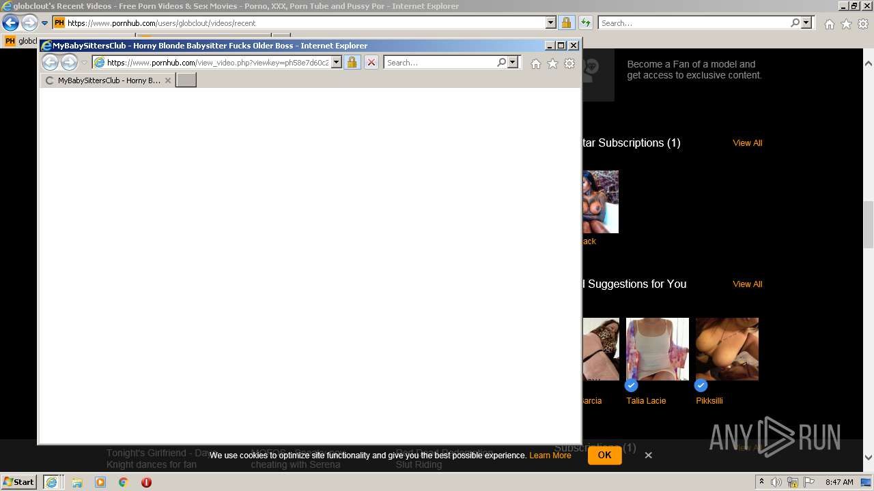Click the main window vertical scrollbar thumb
Image resolution: width=874 pixels, height=491 pixels.
(869, 224)
